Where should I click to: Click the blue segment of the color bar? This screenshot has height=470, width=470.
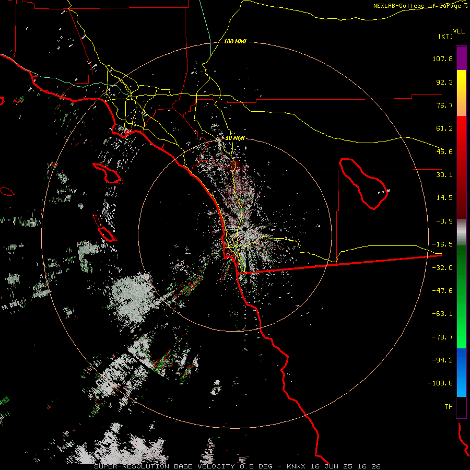coord(461,372)
